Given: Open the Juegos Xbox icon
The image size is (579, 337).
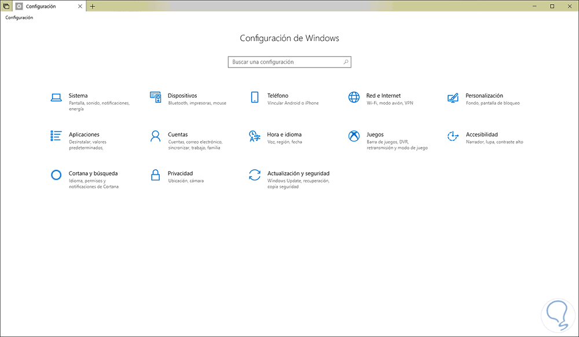Looking at the screenshot, I should coord(354,136).
